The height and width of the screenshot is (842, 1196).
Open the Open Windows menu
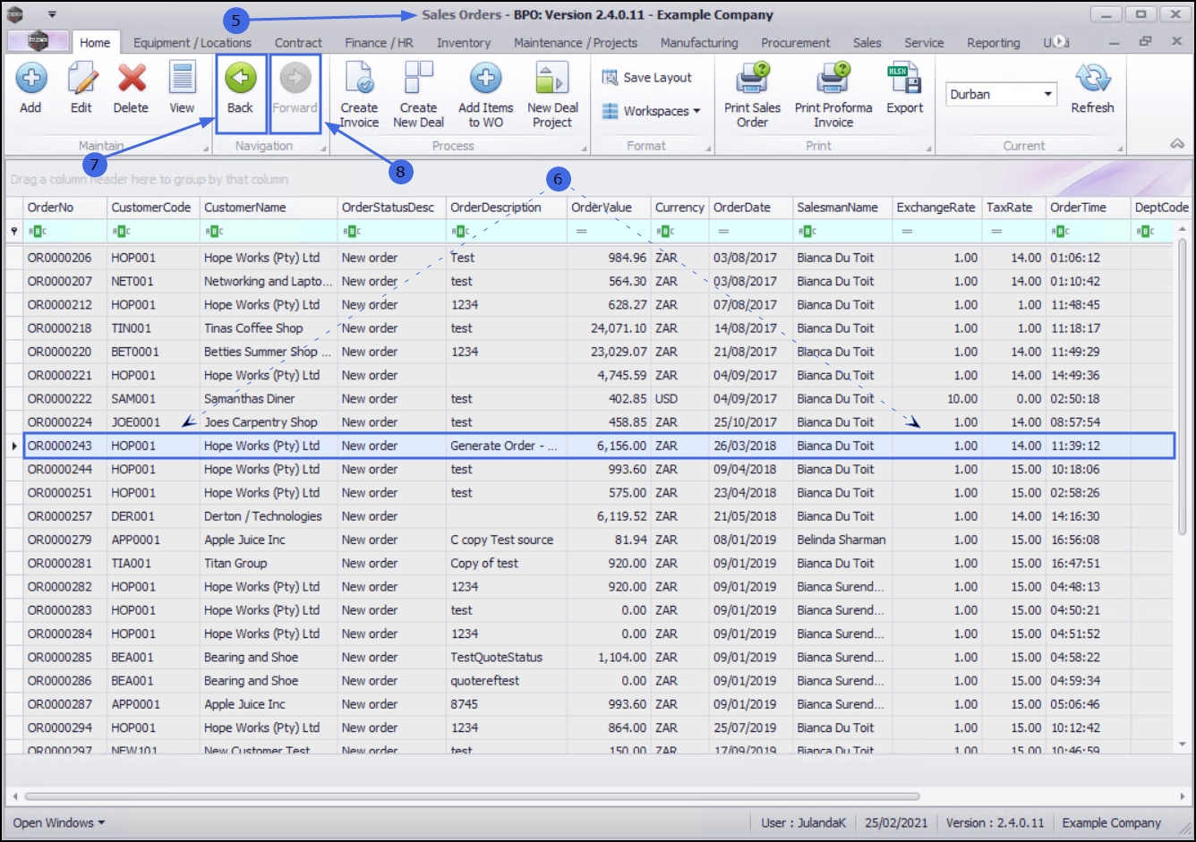[x=58, y=823]
